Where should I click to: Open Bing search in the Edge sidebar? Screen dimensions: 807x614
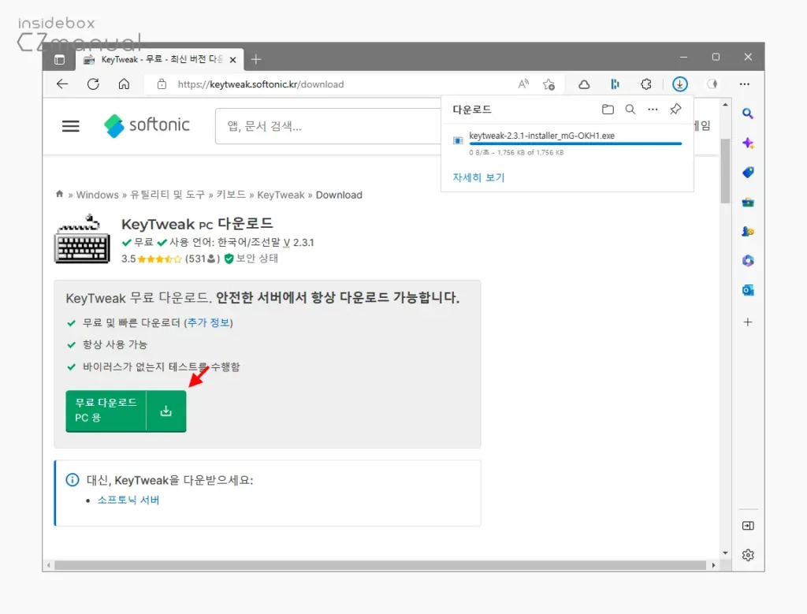(748, 113)
